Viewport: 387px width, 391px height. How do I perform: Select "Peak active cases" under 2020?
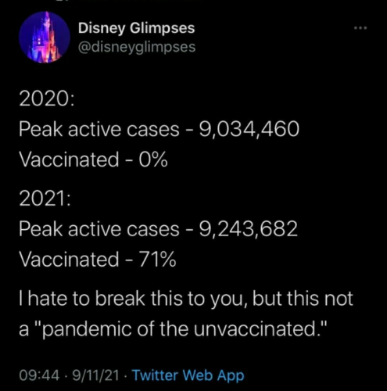point(99,130)
